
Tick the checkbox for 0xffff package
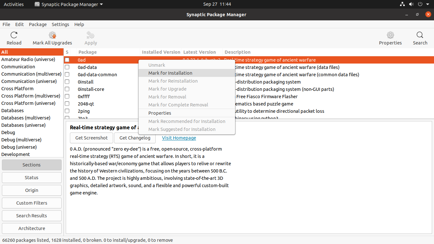pyautogui.click(x=67, y=96)
